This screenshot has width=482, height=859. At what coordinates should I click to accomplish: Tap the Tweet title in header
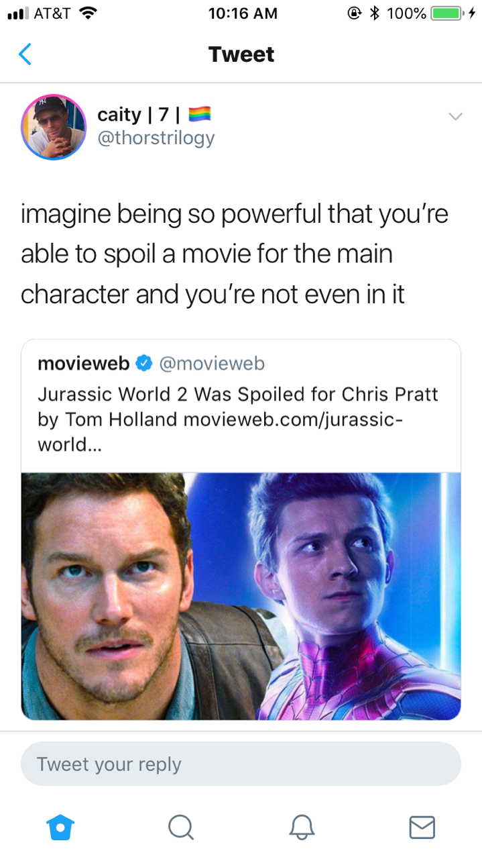tap(241, 54)
